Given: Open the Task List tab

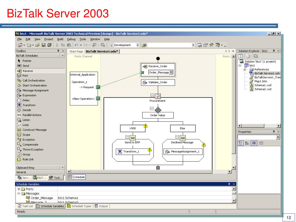Looking at the screenshot, I should [x=25, y=206].
